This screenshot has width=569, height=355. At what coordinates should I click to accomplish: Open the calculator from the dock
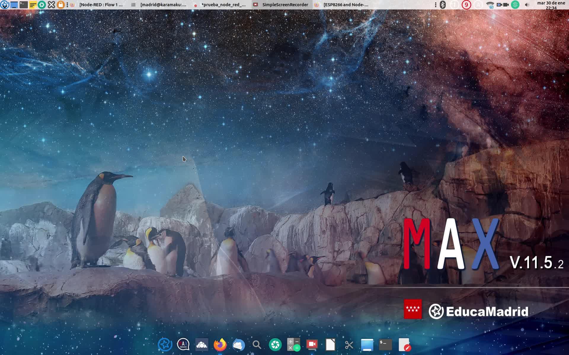click(294, 345)
